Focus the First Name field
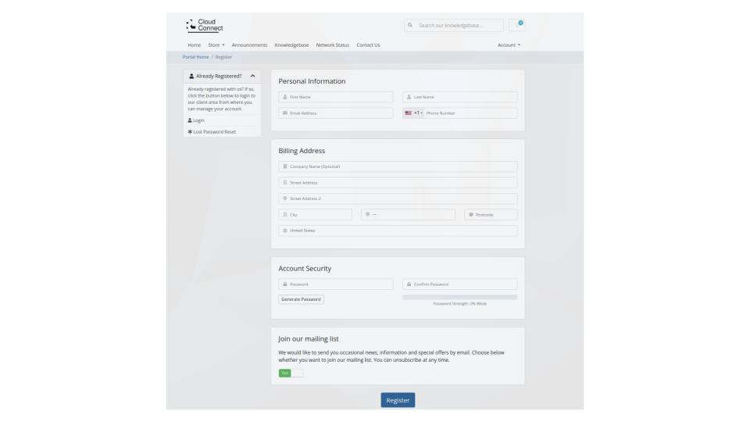750x422 pixels. click(x=336, y=97)
